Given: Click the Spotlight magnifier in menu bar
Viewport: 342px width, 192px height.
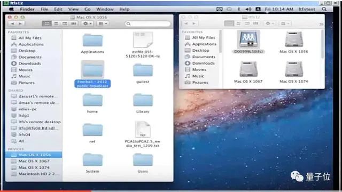Looking at the screenshot, I should tap(324, 9).
